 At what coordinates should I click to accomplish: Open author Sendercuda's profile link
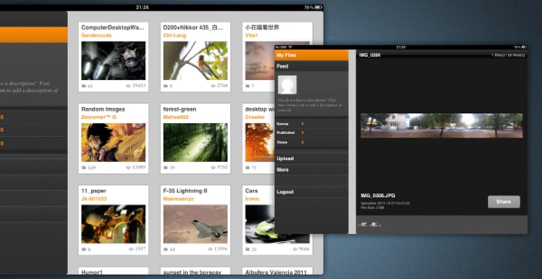click(96, 35)
